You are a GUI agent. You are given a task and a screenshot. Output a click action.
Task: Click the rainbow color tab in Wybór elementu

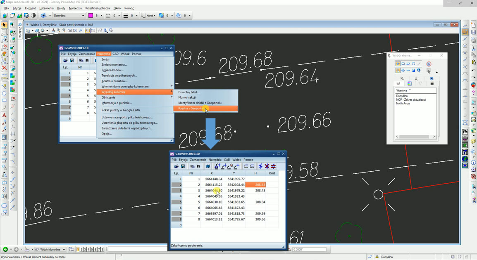410,83
